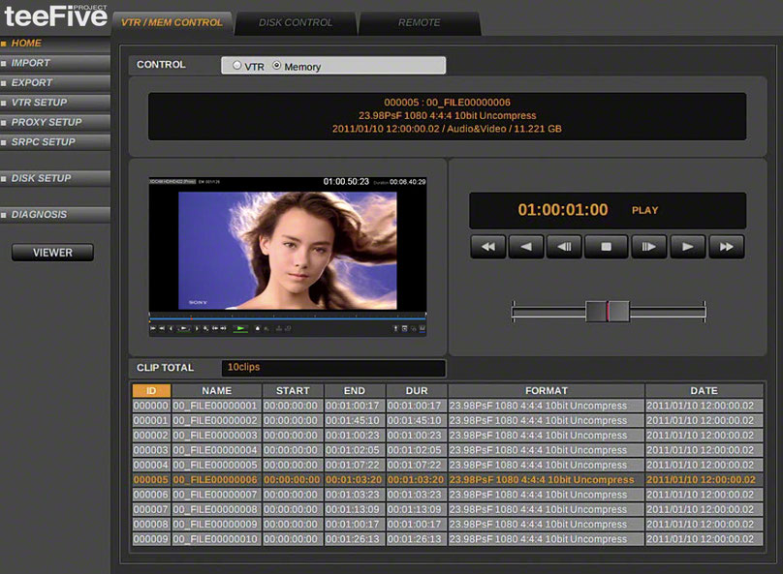Open DIAGNOSIS from the sidebar
The height and width of the screenshot is (574, 783).
[39, 214]
